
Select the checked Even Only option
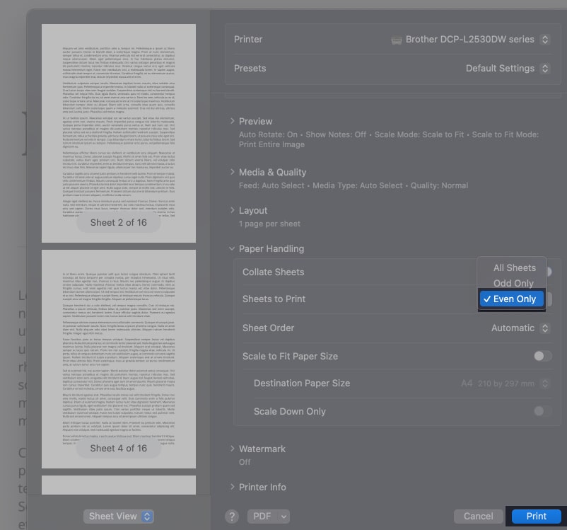[512, 299]
